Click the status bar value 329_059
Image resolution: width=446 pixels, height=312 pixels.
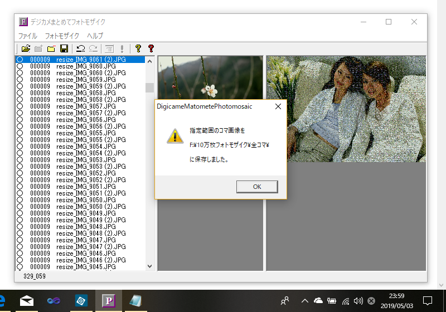[35, 276]
